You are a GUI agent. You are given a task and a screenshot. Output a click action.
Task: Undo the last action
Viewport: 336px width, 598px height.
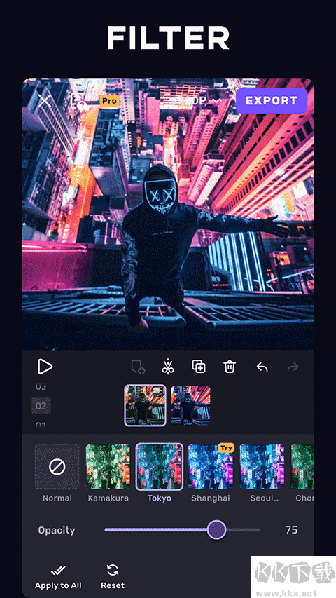[x=262, y=367]
